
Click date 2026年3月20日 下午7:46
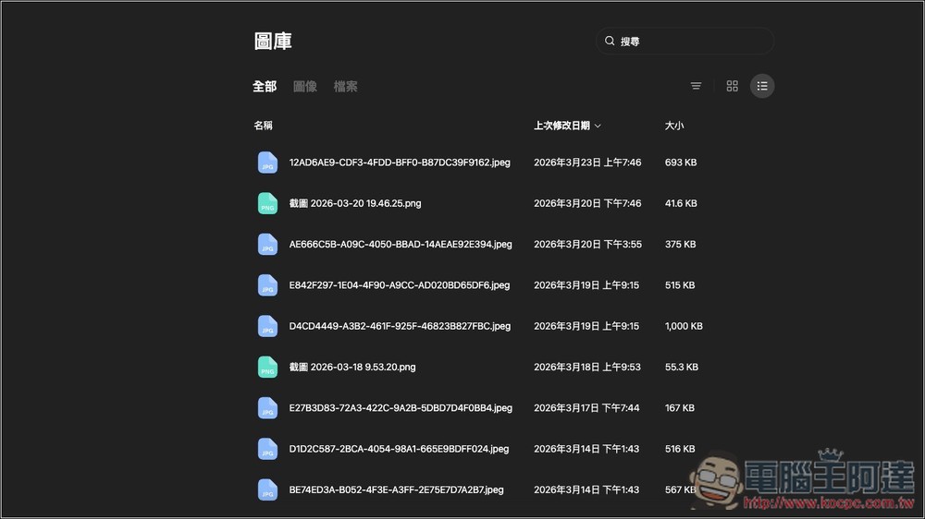(x=587, y=203)
